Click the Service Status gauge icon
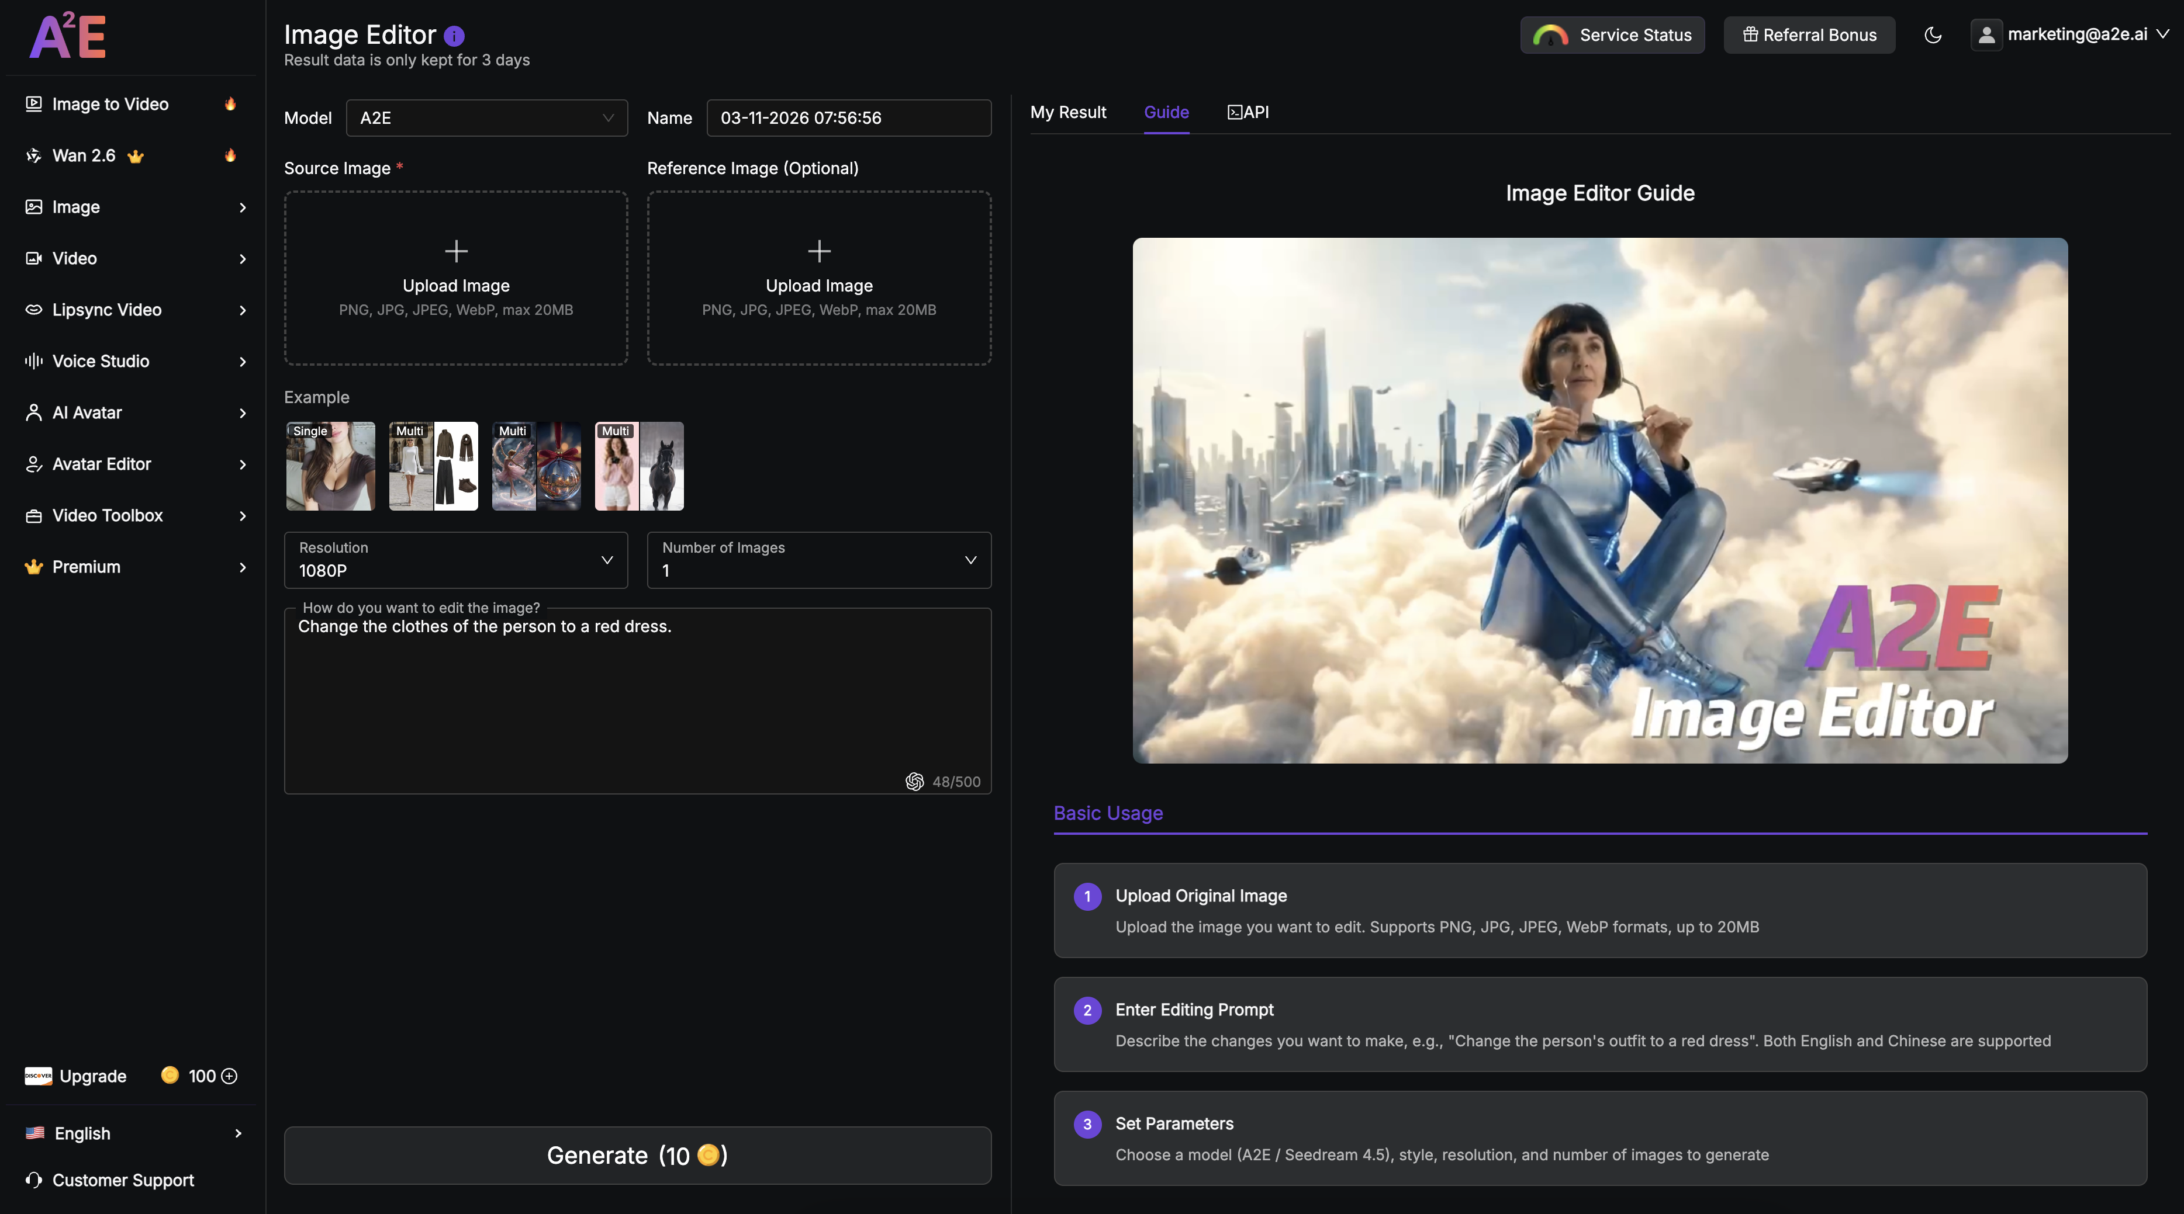The image size is (2184, 1214). click(1550, 36)
